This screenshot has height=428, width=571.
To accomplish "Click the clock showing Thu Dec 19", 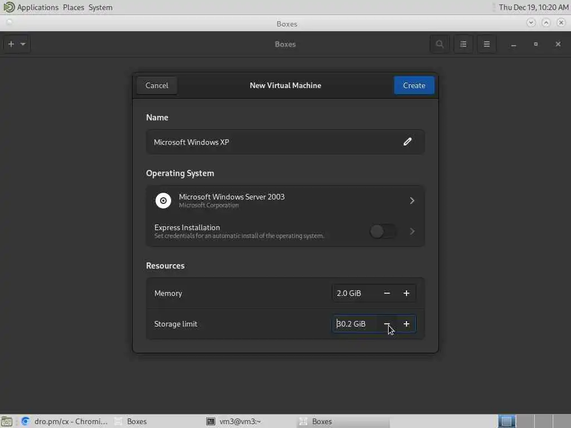I will click(x=534, y=7).
